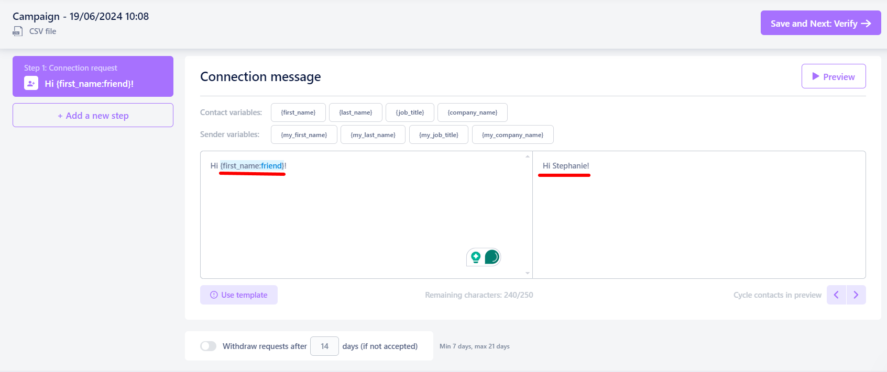This screenshot has width=887, height=372.
Task: Insert the {my_last_name} sender variable
Action: (x=373, y=134)
